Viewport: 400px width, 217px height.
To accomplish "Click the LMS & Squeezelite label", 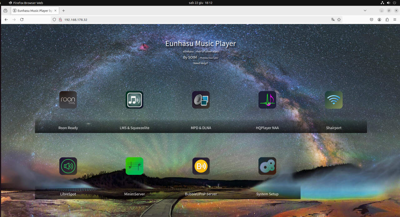I will coord(134,128).
